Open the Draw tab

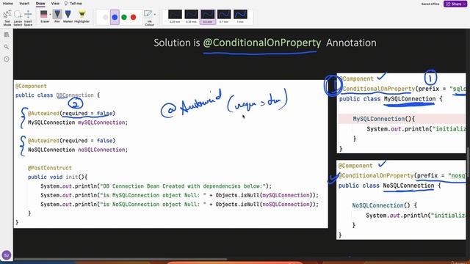point(40,4)
